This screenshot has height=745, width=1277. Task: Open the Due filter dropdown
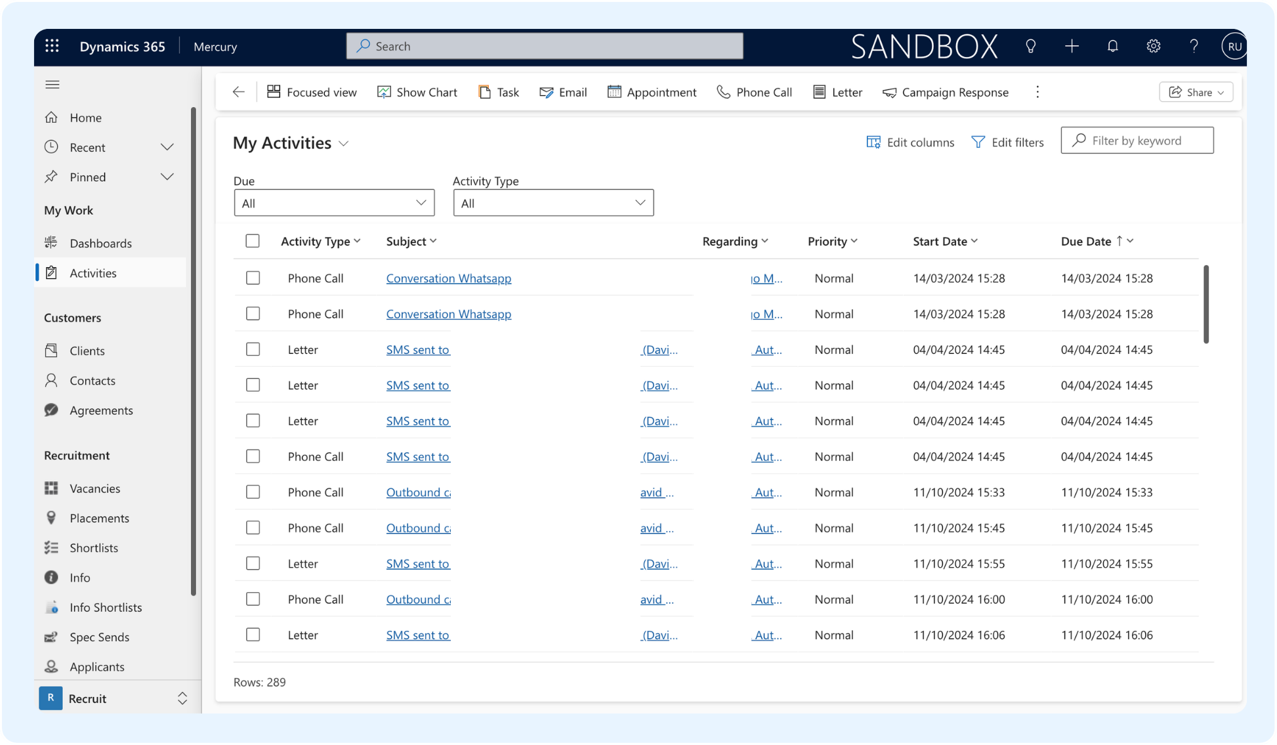334,203
